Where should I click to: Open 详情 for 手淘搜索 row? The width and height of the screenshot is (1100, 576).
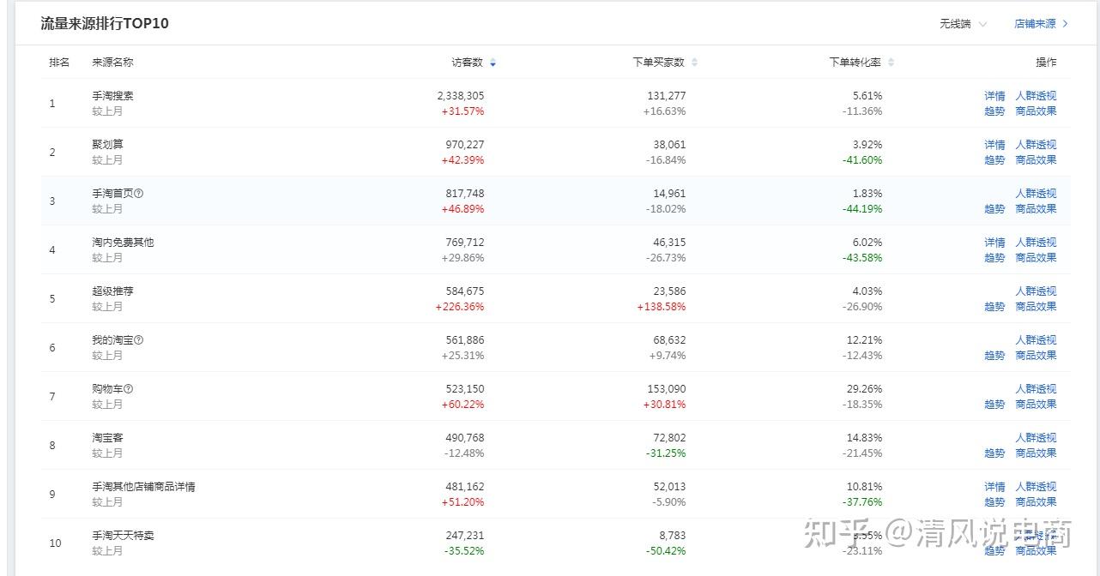(x=994, y=96)
